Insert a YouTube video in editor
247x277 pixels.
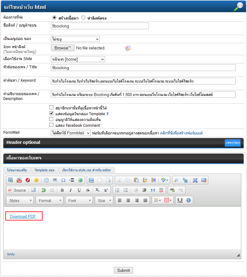pos(19,180)
